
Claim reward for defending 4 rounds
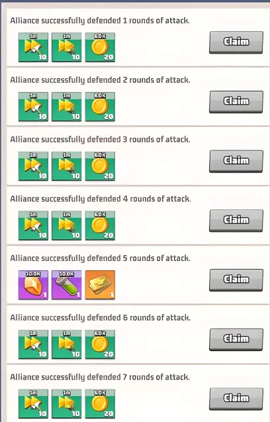(236, 221)
